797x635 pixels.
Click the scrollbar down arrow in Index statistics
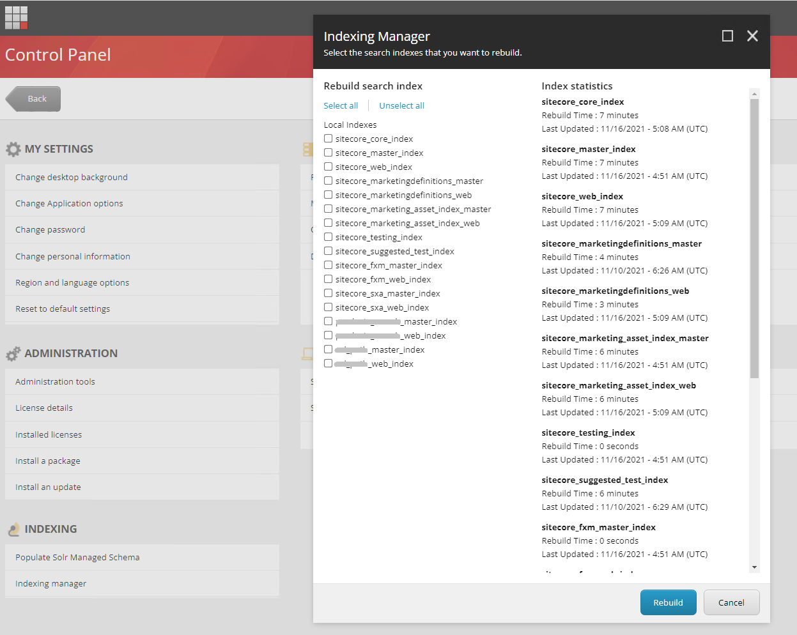click(755, 567)
